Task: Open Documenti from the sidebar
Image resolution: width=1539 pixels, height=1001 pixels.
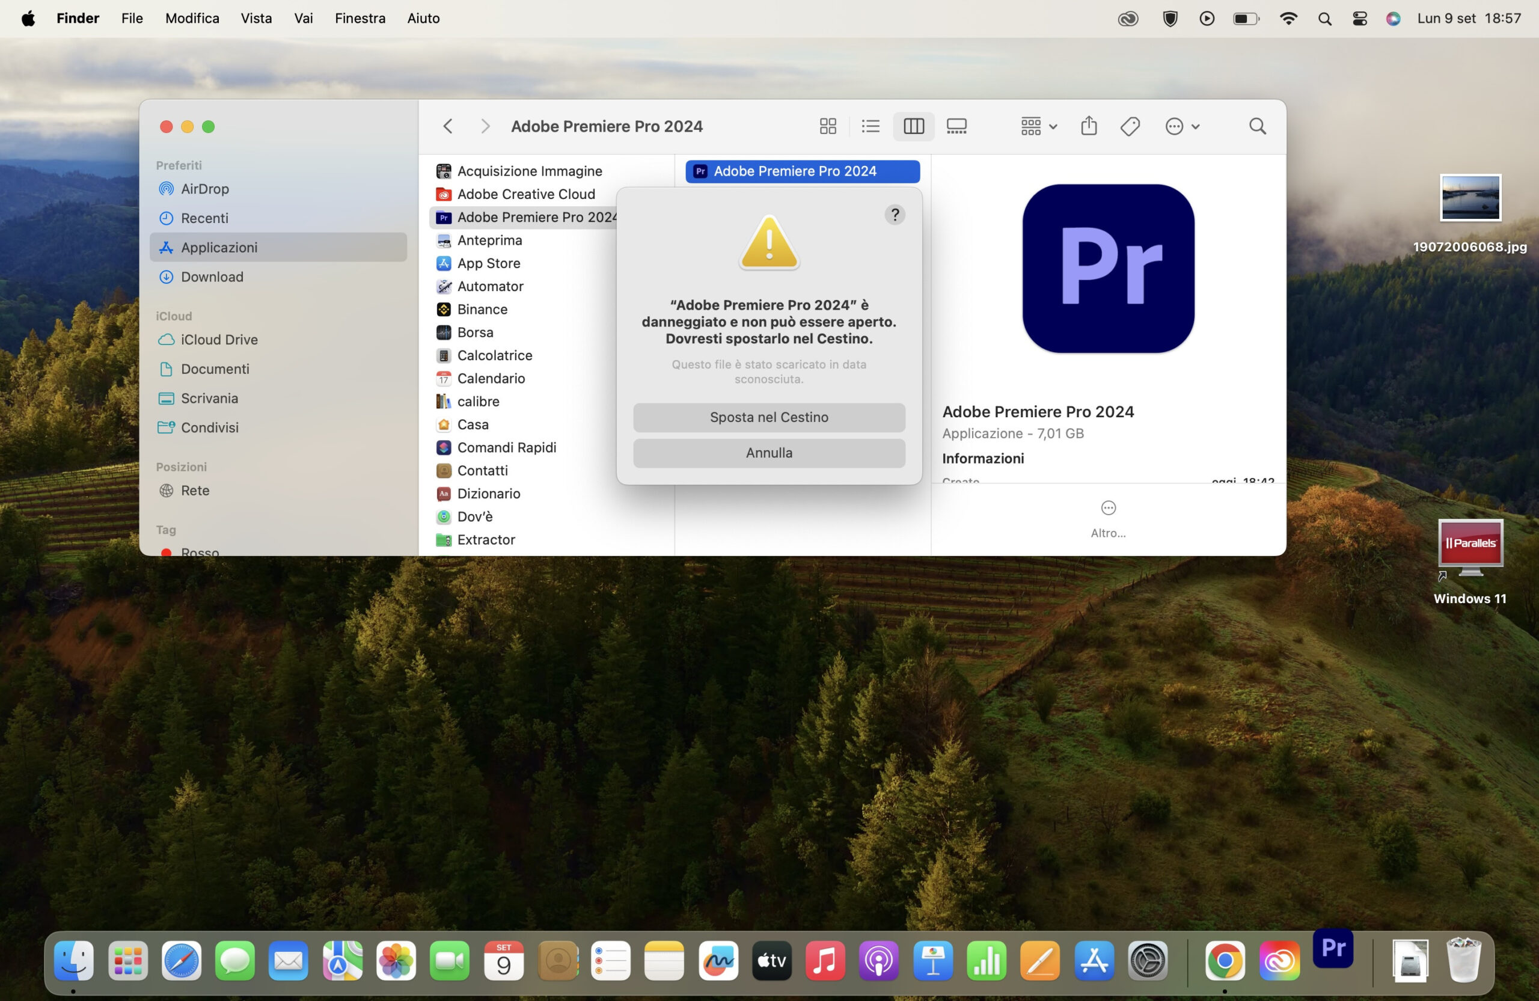Action: (278, 369)
